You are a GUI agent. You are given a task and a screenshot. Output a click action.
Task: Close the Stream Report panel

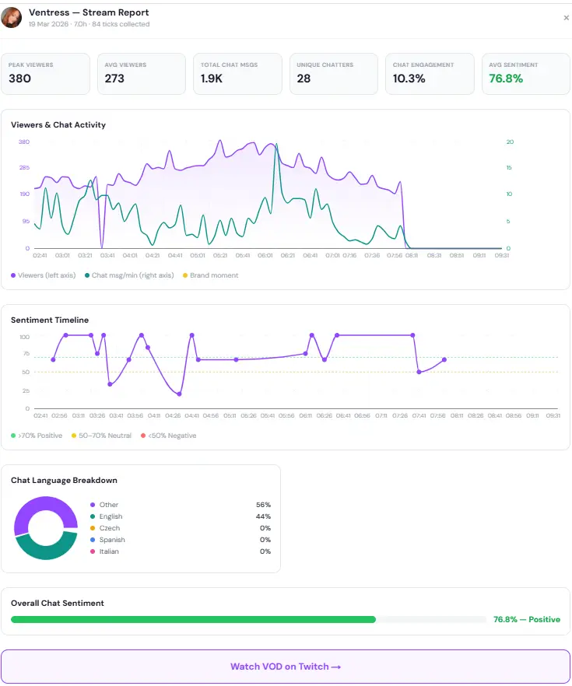(566, 18)
